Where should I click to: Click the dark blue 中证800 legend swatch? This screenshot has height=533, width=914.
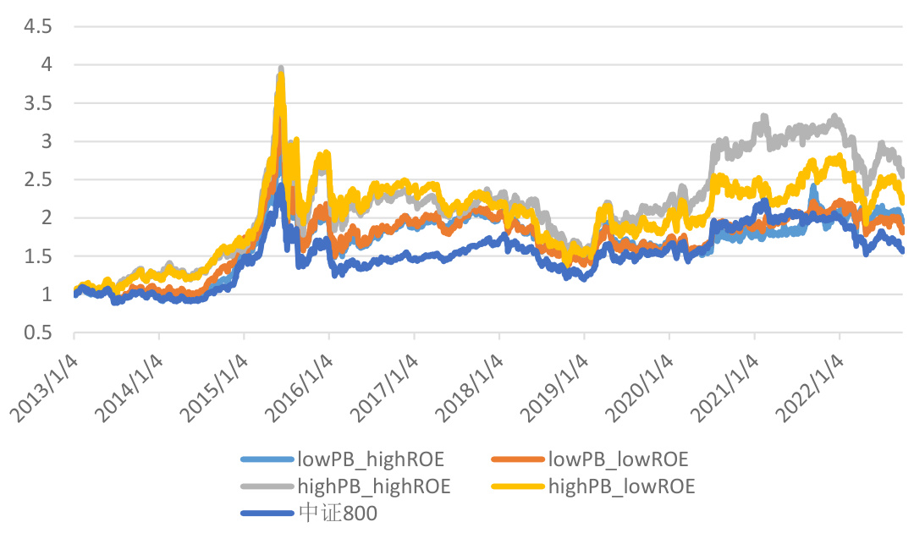(x=267, y=513)
